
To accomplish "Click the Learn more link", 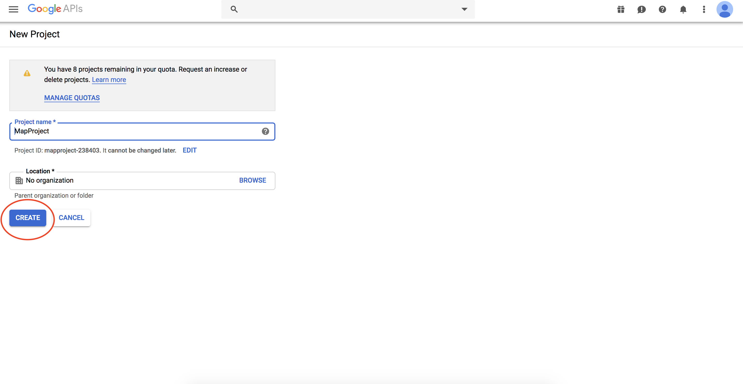I will pos(109,80).
